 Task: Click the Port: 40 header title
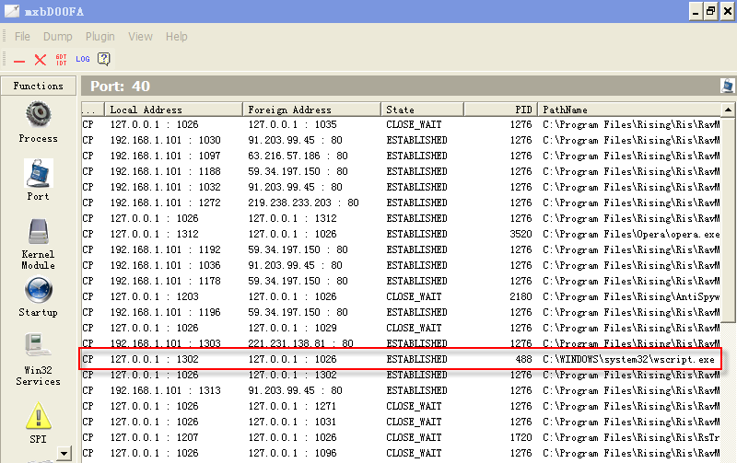coord(120,86)
